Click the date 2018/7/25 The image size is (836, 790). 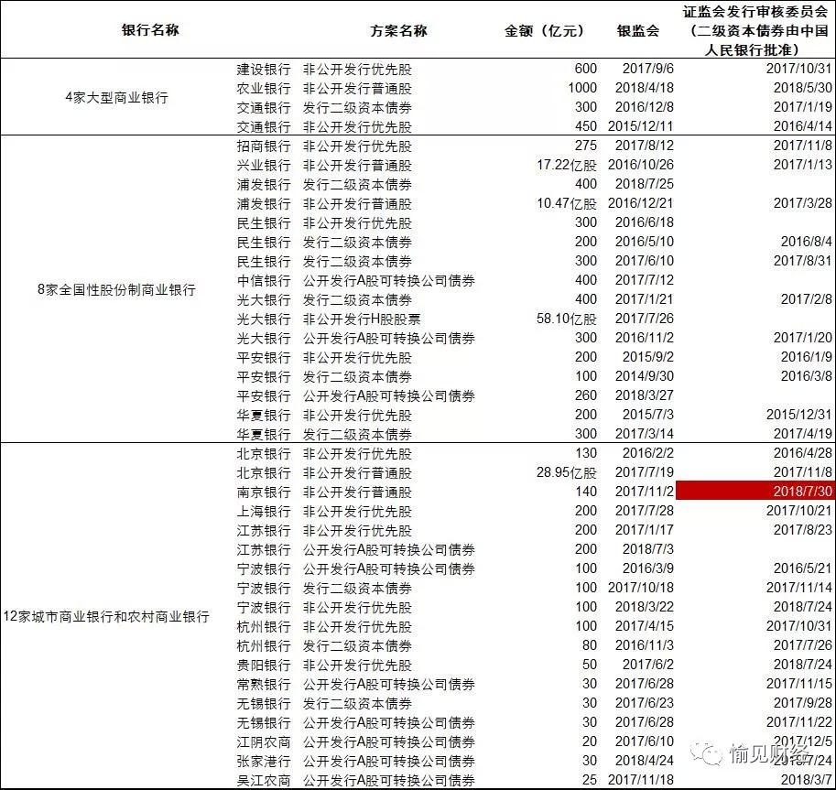[644, 184]
